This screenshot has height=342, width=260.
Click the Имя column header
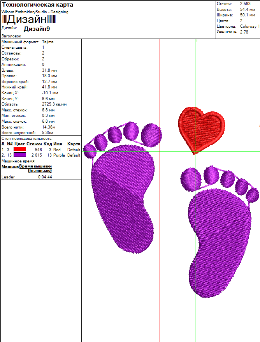(58, 144)
